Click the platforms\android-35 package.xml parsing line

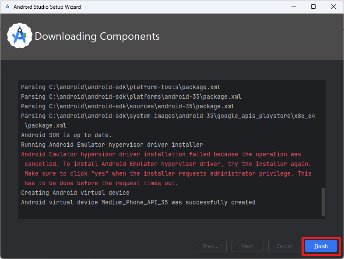(x=131, y=97)
